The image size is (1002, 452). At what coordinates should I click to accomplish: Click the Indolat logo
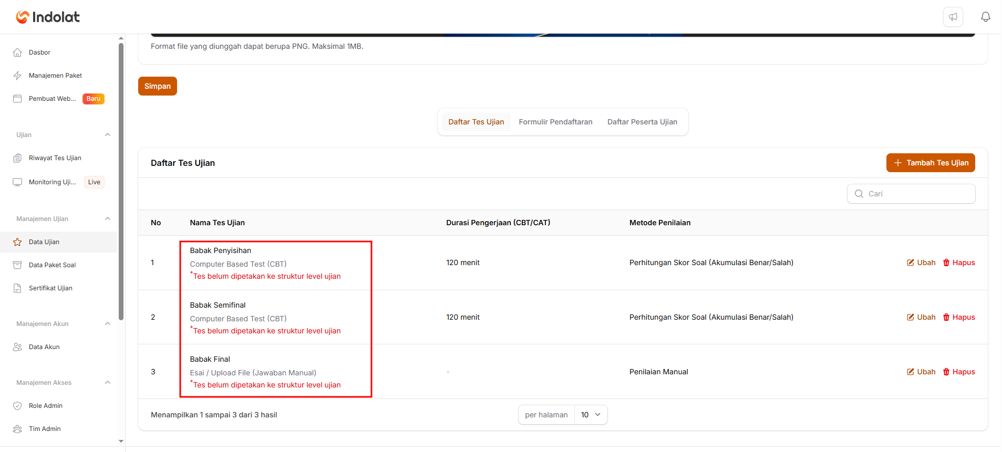click(x=48, y=17)
